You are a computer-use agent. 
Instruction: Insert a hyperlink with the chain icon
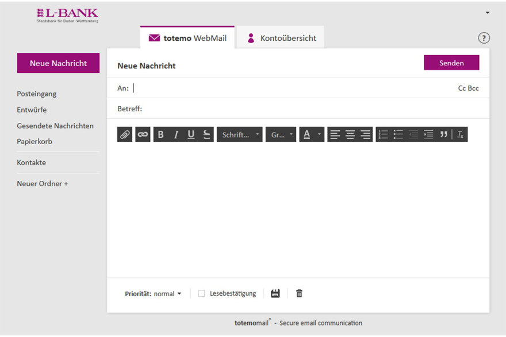(x=143, y=134)
